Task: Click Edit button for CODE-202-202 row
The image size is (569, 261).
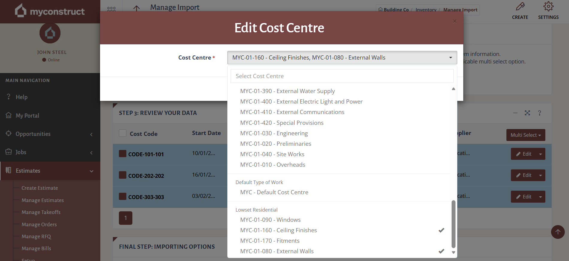Action: coord(524,175)
